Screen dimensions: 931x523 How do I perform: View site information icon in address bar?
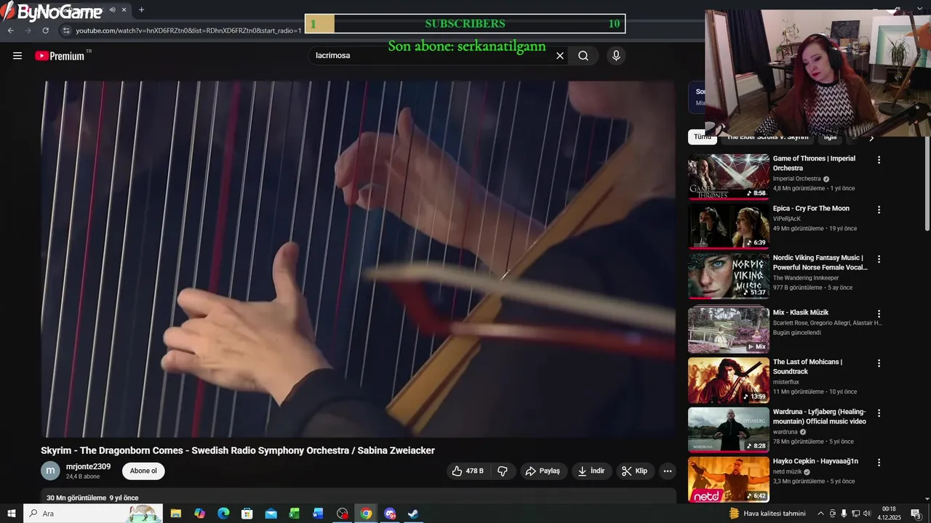(66, 31)
